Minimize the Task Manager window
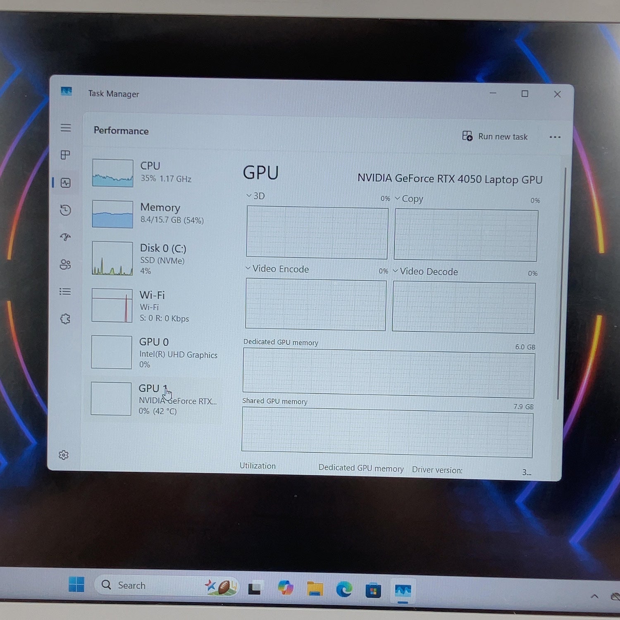 pos(493,93)
